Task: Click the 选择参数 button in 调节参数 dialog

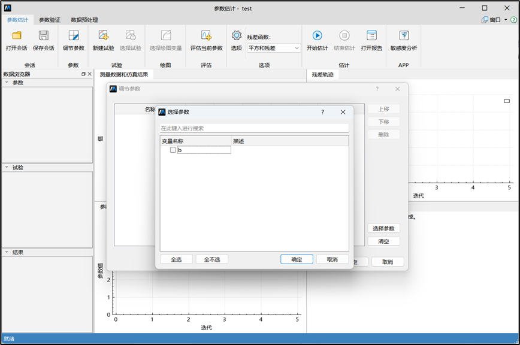Action: [x=383, y=228]
